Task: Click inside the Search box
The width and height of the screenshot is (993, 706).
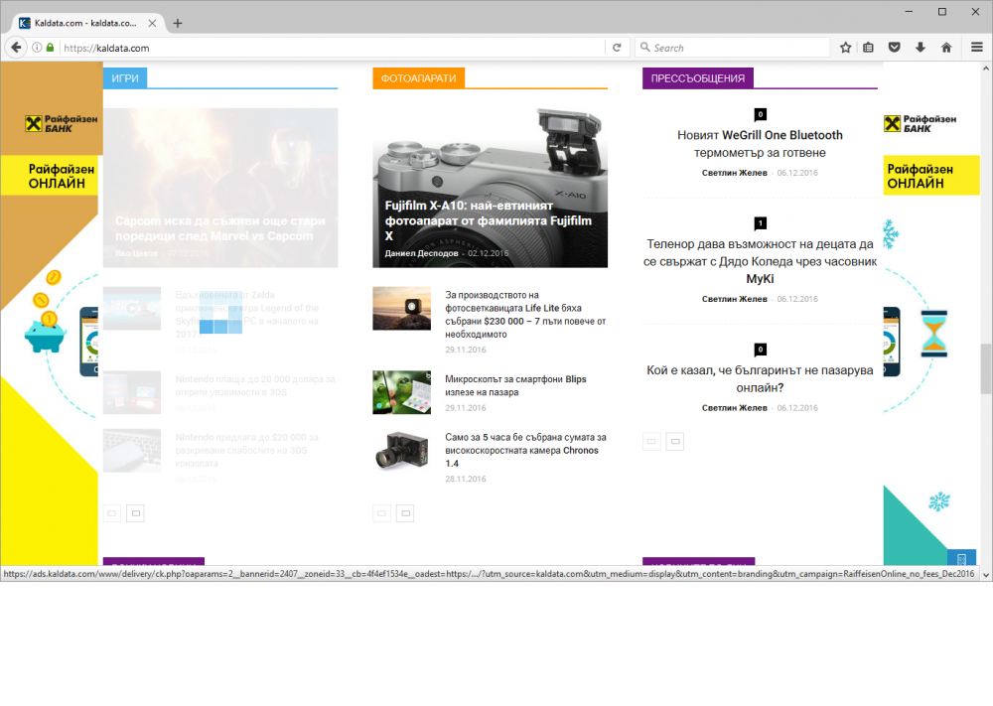Action: [x=733, y=48]
